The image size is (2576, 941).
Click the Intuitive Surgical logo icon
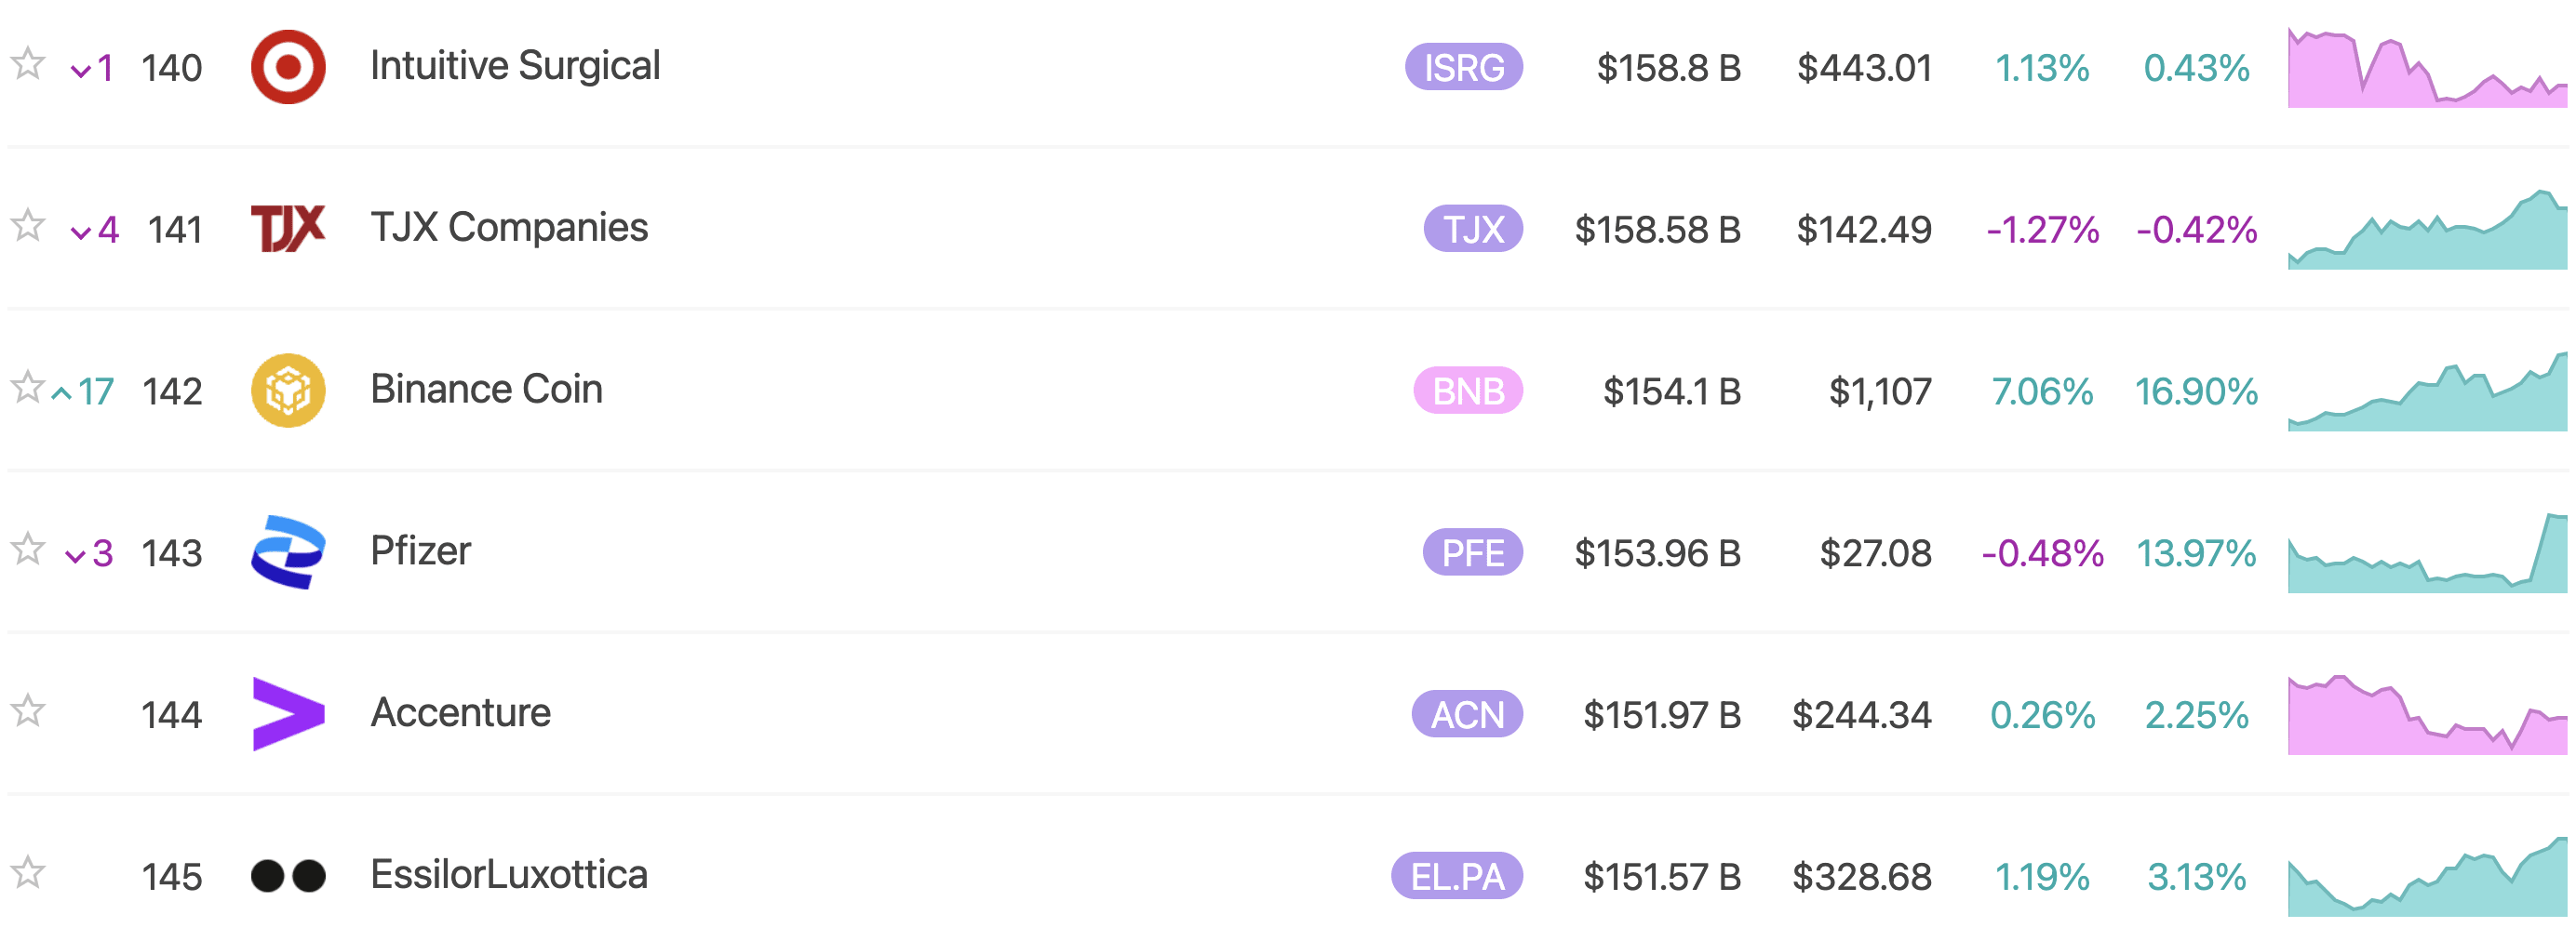tap(288, 67)
